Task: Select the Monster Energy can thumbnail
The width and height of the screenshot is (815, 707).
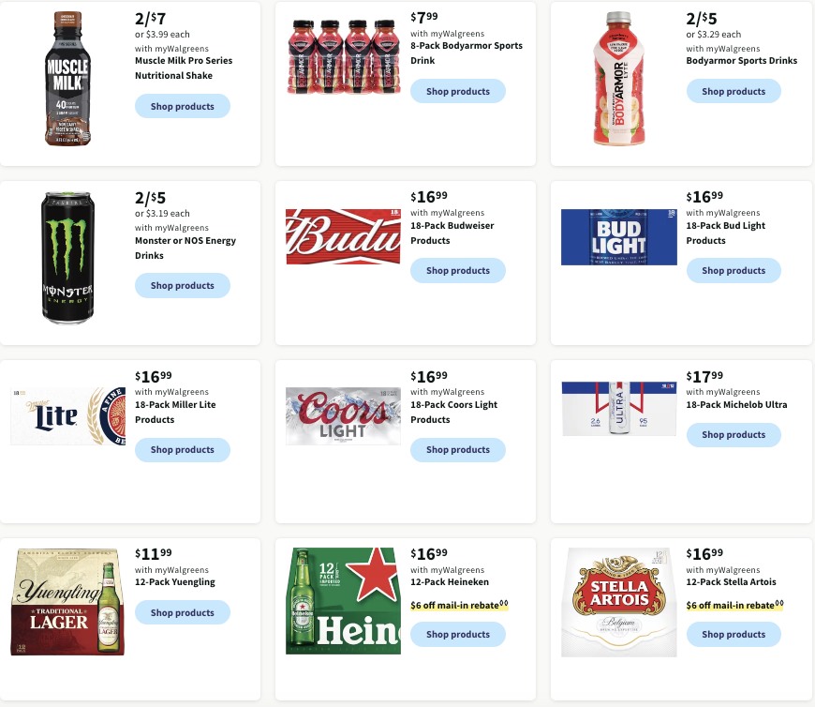Action: (67, 258)
